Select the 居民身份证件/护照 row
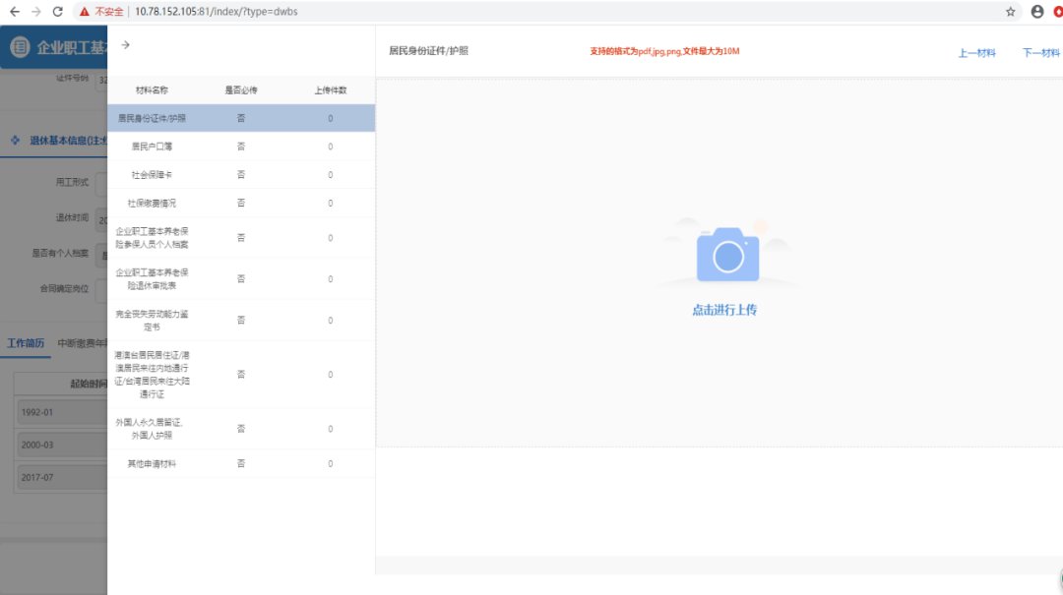 (x=241, y=118)
